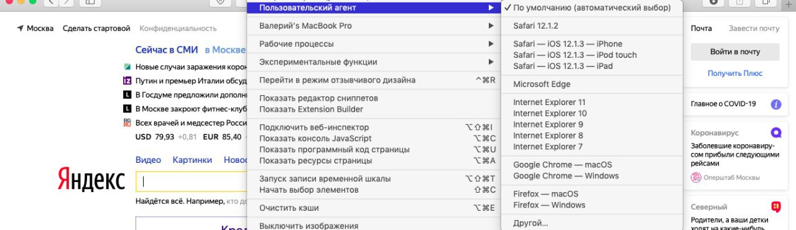Click the source icon before В Госдуме предложили
Screen dimensions: 796x230
coord(127,94)
